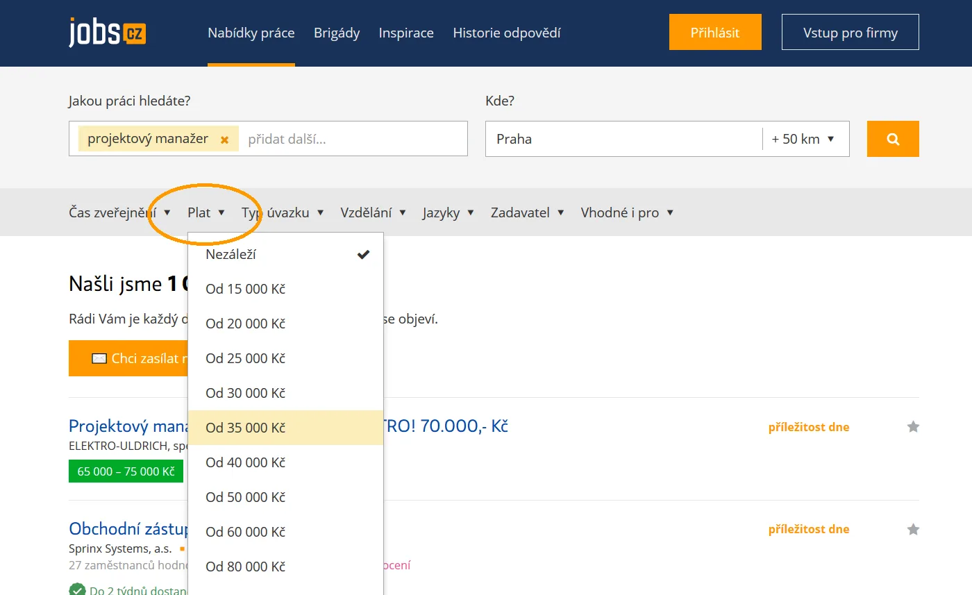Select salary Od 25 000 Kč
972x595 pixels.
point(285,358)
